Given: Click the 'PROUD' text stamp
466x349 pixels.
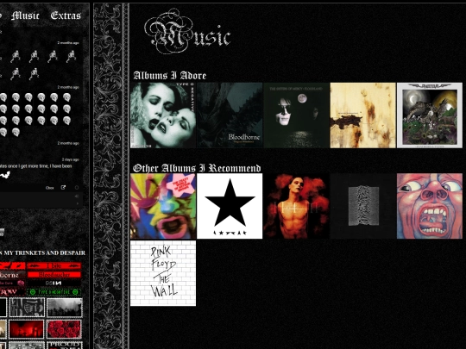Looking at the screenshot, I should 64,345.
